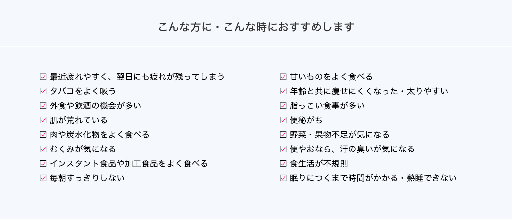Select the 脂っこい食事が多い checkbox
This screenshot has width=512, height=219.
click(283, 106)
